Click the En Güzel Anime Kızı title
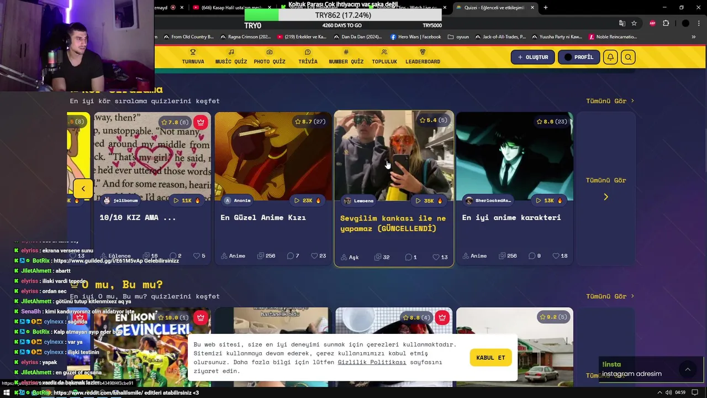The height and width of the screenshot is (398, 707). tap(263, 217)
